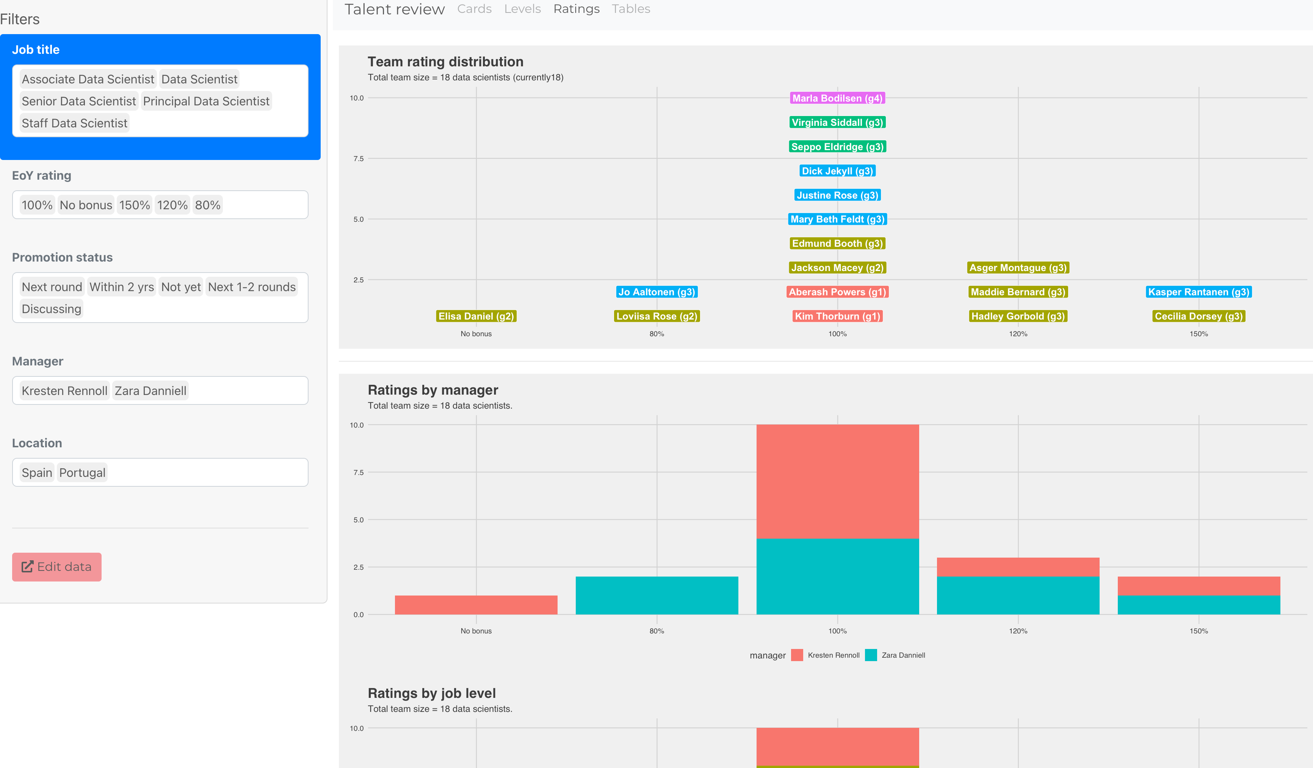Select the Portugal location tag

tap(82, 472)
